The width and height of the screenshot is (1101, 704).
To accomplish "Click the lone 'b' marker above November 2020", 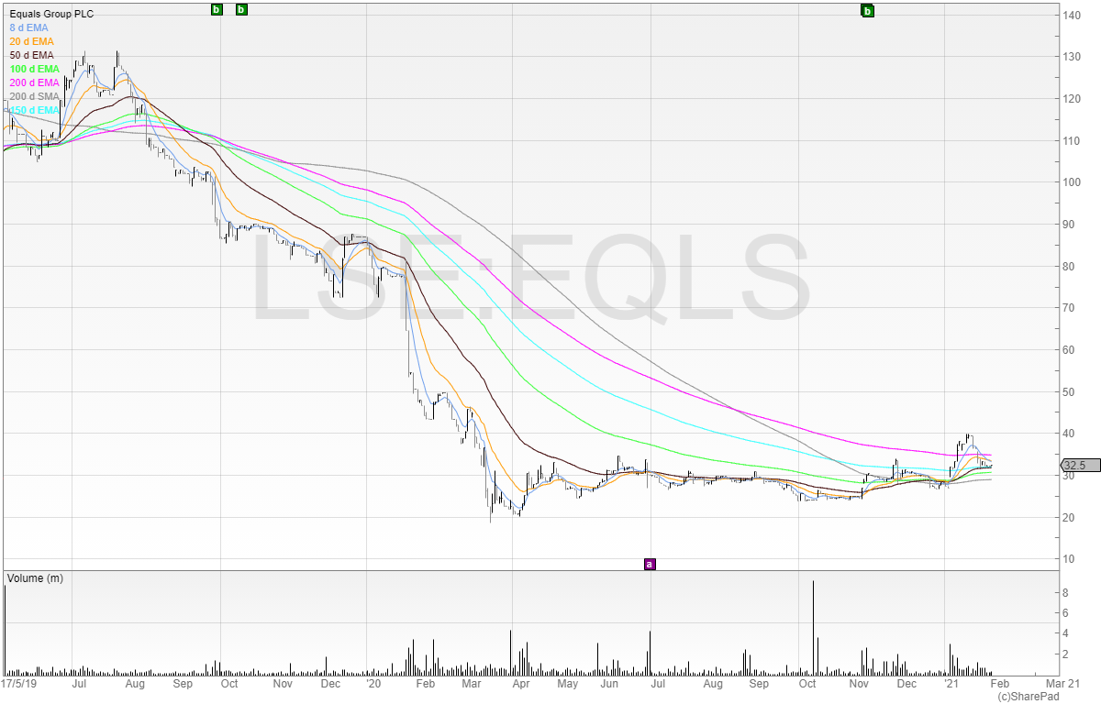I will 867,11.
